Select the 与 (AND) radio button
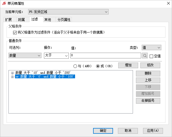This screenshot has height=137, width=172. tap(75, 66)
